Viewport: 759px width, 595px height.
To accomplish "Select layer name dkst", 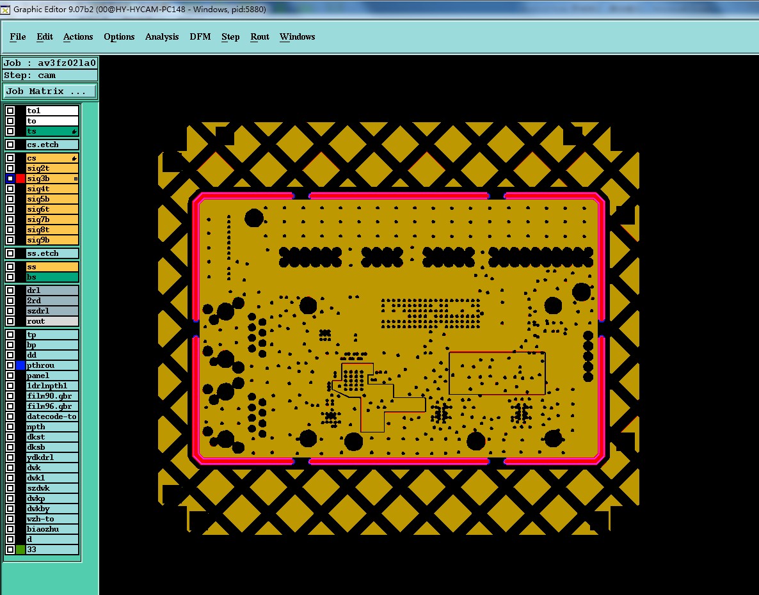I will tap(52, 437).
